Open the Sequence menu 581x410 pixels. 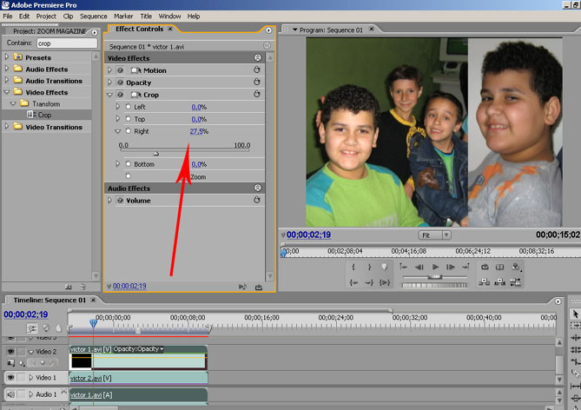[93, 16]
